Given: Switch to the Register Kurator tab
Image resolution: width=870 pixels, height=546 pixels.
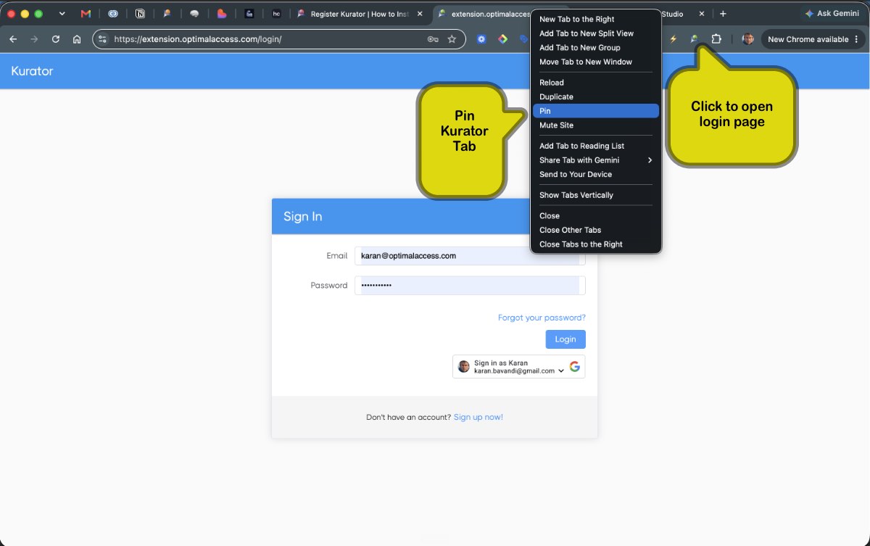Looking at the screenshot, I should [x=354, y=14].
